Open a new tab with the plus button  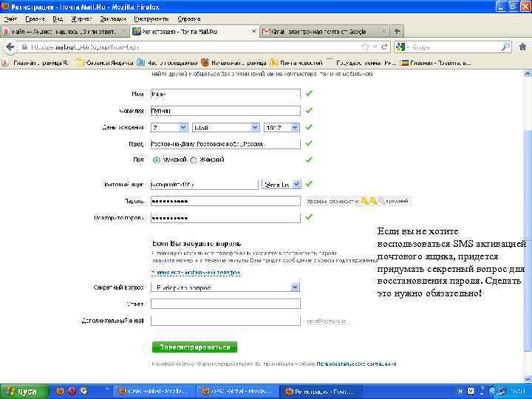(x=397, y=32)
